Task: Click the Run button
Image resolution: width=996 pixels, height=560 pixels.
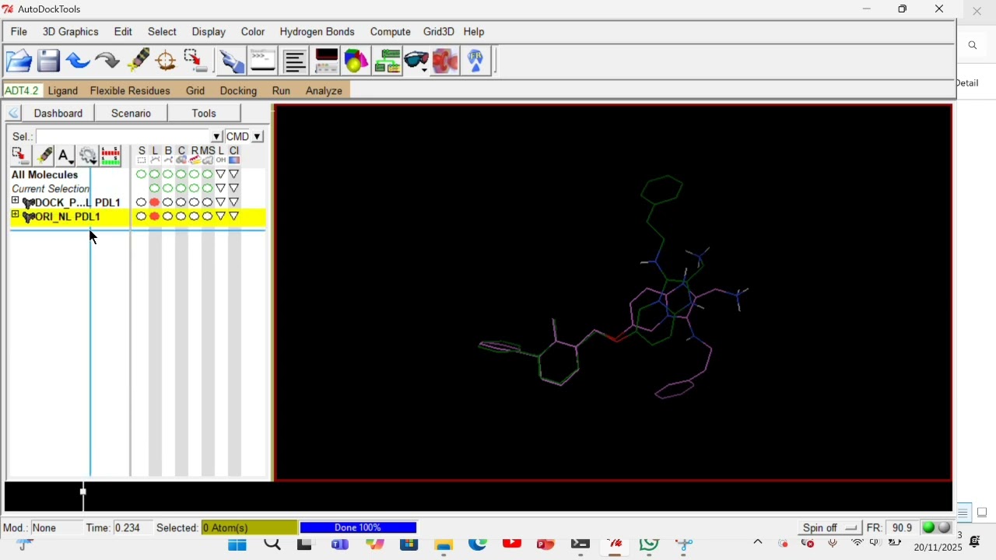Action: [281, 91]
